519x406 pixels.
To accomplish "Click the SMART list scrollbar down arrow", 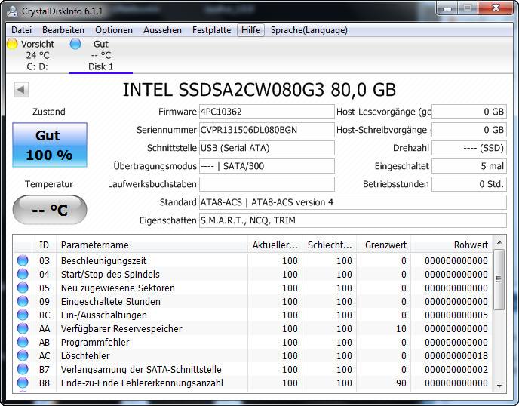I will tap(499, 386).
